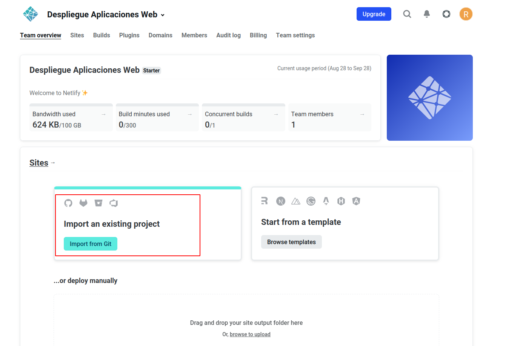Screen dimensions: 520x346
Task: Click the Netlify logo in the header
Action: tap(31, 14)
